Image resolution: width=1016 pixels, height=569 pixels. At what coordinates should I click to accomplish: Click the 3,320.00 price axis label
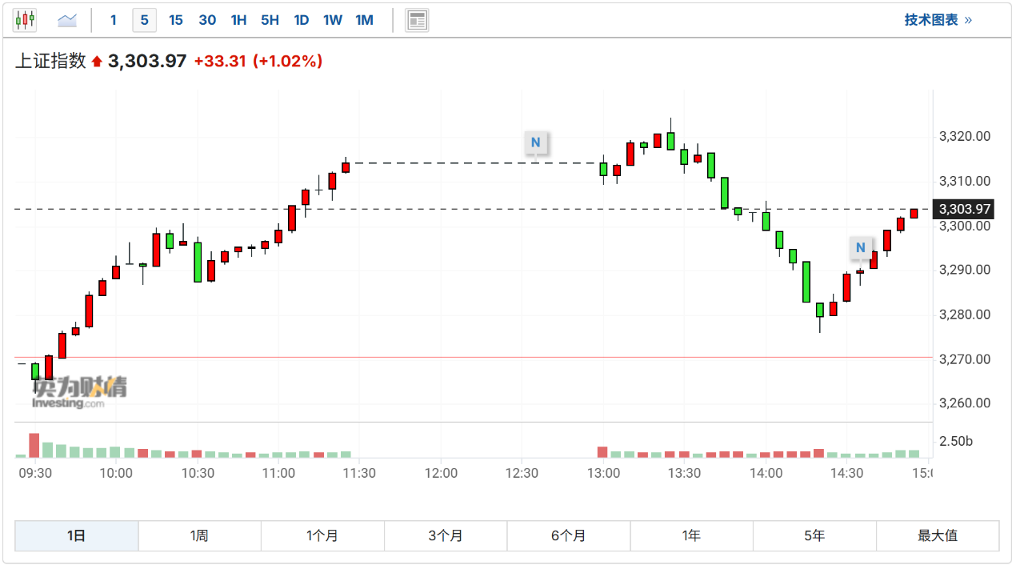click(965, 137)
